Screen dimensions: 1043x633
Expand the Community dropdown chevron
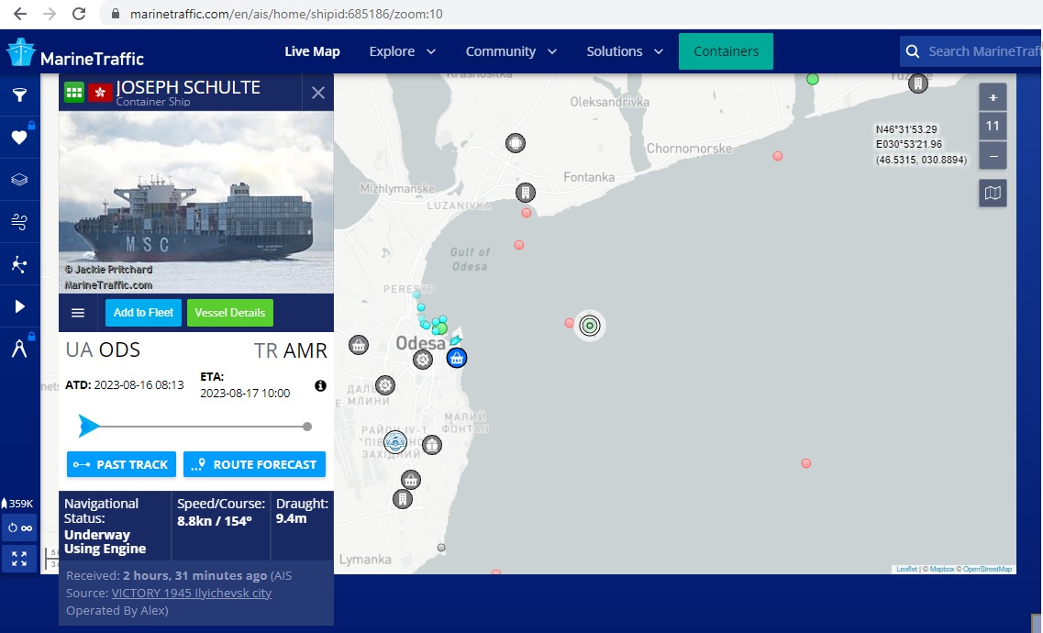tap(551, 51)
